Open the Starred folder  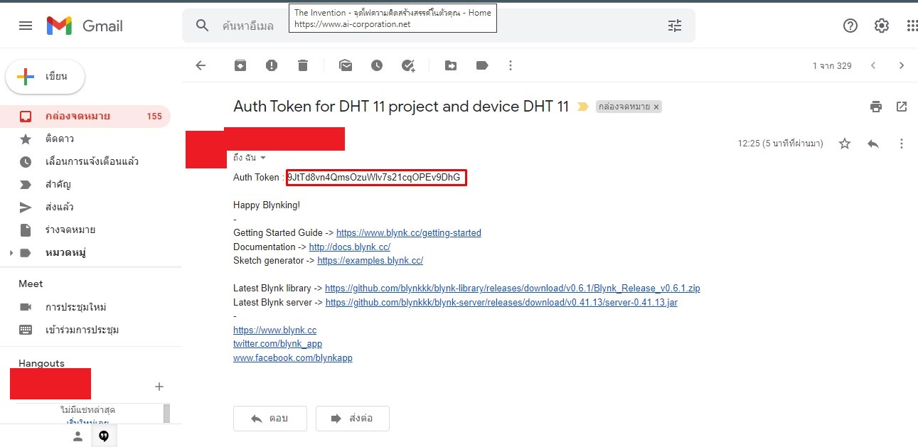coord(85,139)
